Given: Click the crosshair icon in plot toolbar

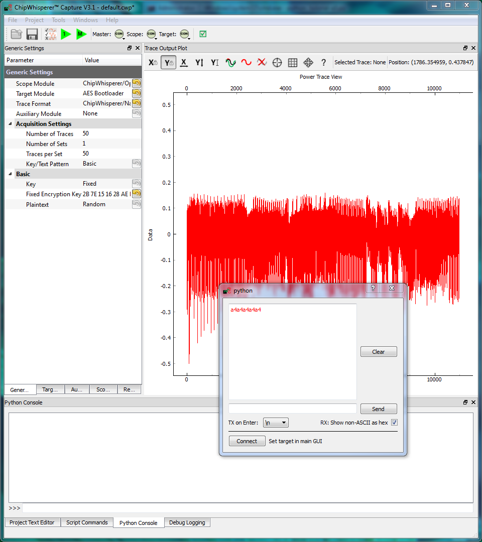Looking at the screenshot, I should [x=277, y=63].
